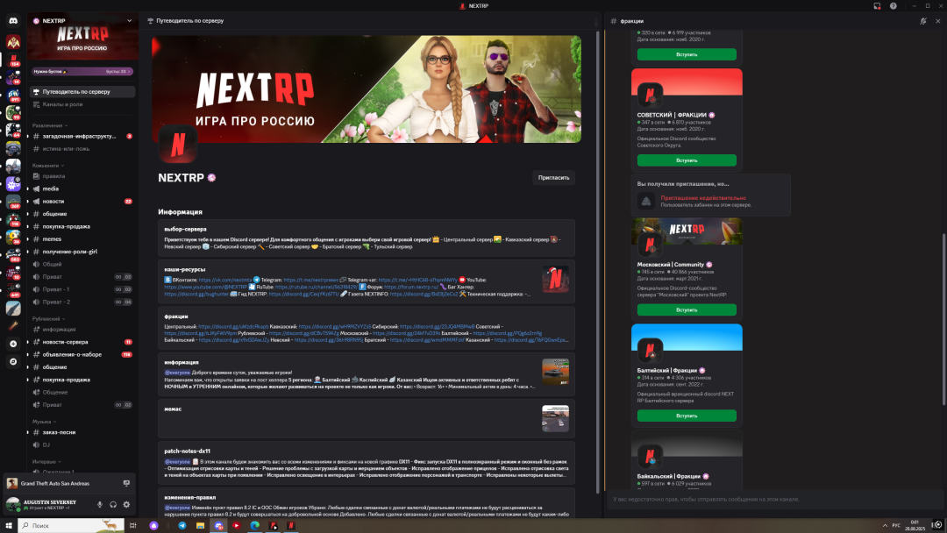Viewport: 947px width, 533px height.
Task: Open the истина-или-ложь channel
Action: coord(82,148)
